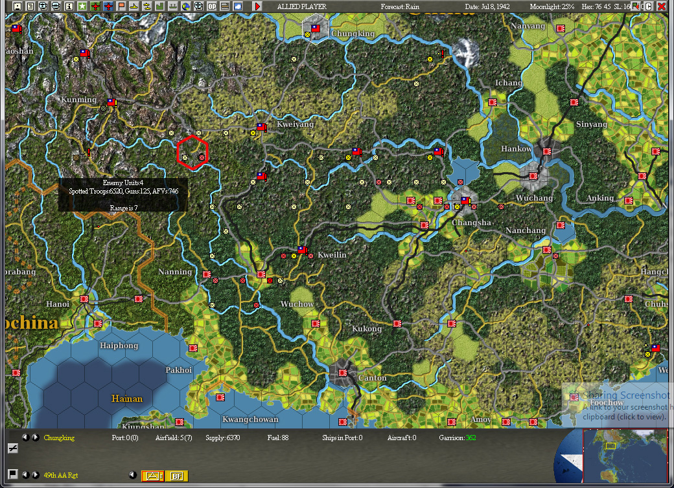The image size is (674, 488).
Task: Click the crosshair target toolbar icon
Action: (198, 6)
